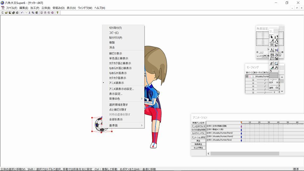Click the yellow help key toolbar icon
Image resolution: width=304 pixels, height=171 pixels.
tap(57, 13)
